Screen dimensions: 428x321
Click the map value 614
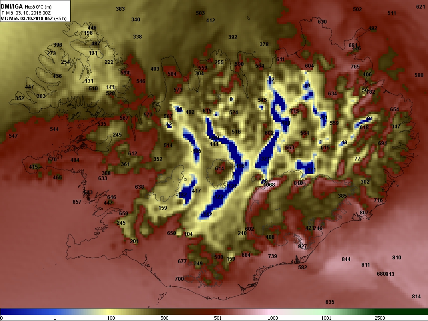(220, 169)
